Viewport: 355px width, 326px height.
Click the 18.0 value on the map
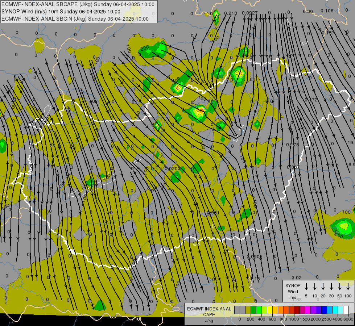pyautogui.click(x=333, y=166)
